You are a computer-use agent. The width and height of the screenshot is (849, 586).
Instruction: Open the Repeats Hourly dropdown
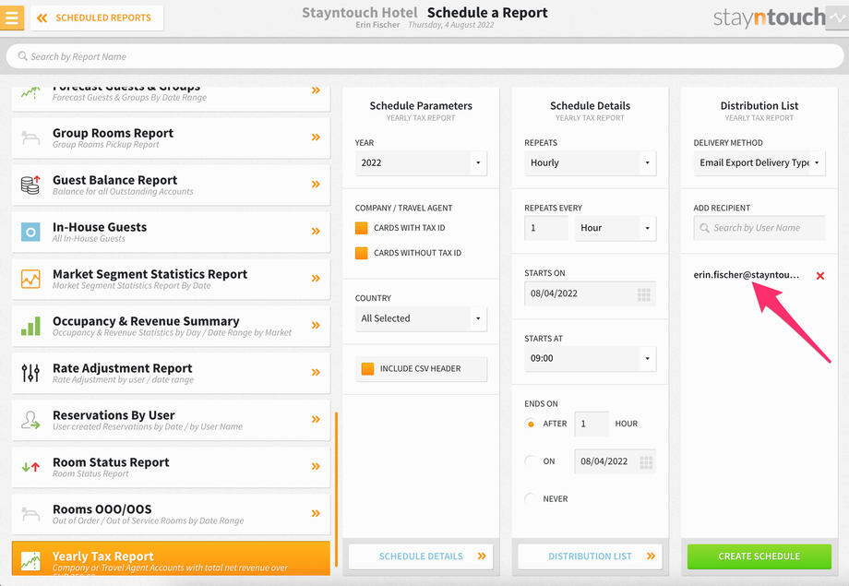point(591,163)
